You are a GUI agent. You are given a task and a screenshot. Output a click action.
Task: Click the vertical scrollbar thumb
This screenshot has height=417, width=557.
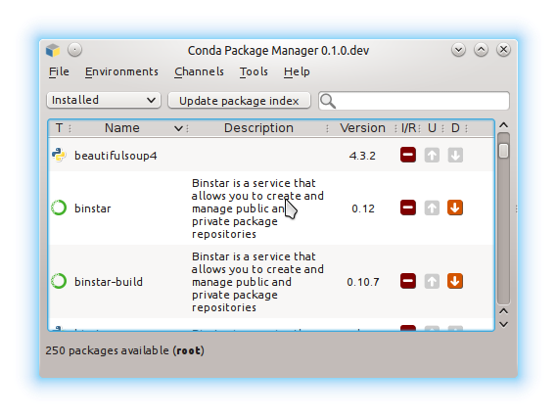(x=503, y=151)
